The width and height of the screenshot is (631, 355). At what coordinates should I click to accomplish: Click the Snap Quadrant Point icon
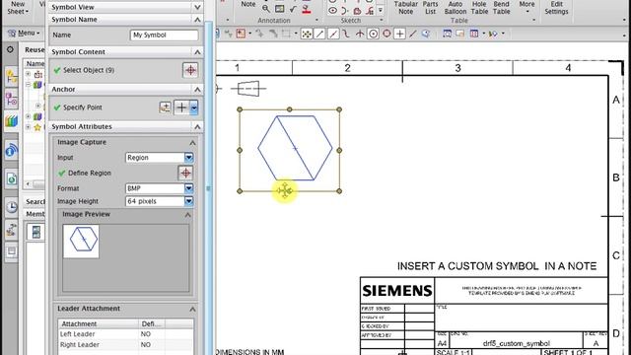coord(386,34)
